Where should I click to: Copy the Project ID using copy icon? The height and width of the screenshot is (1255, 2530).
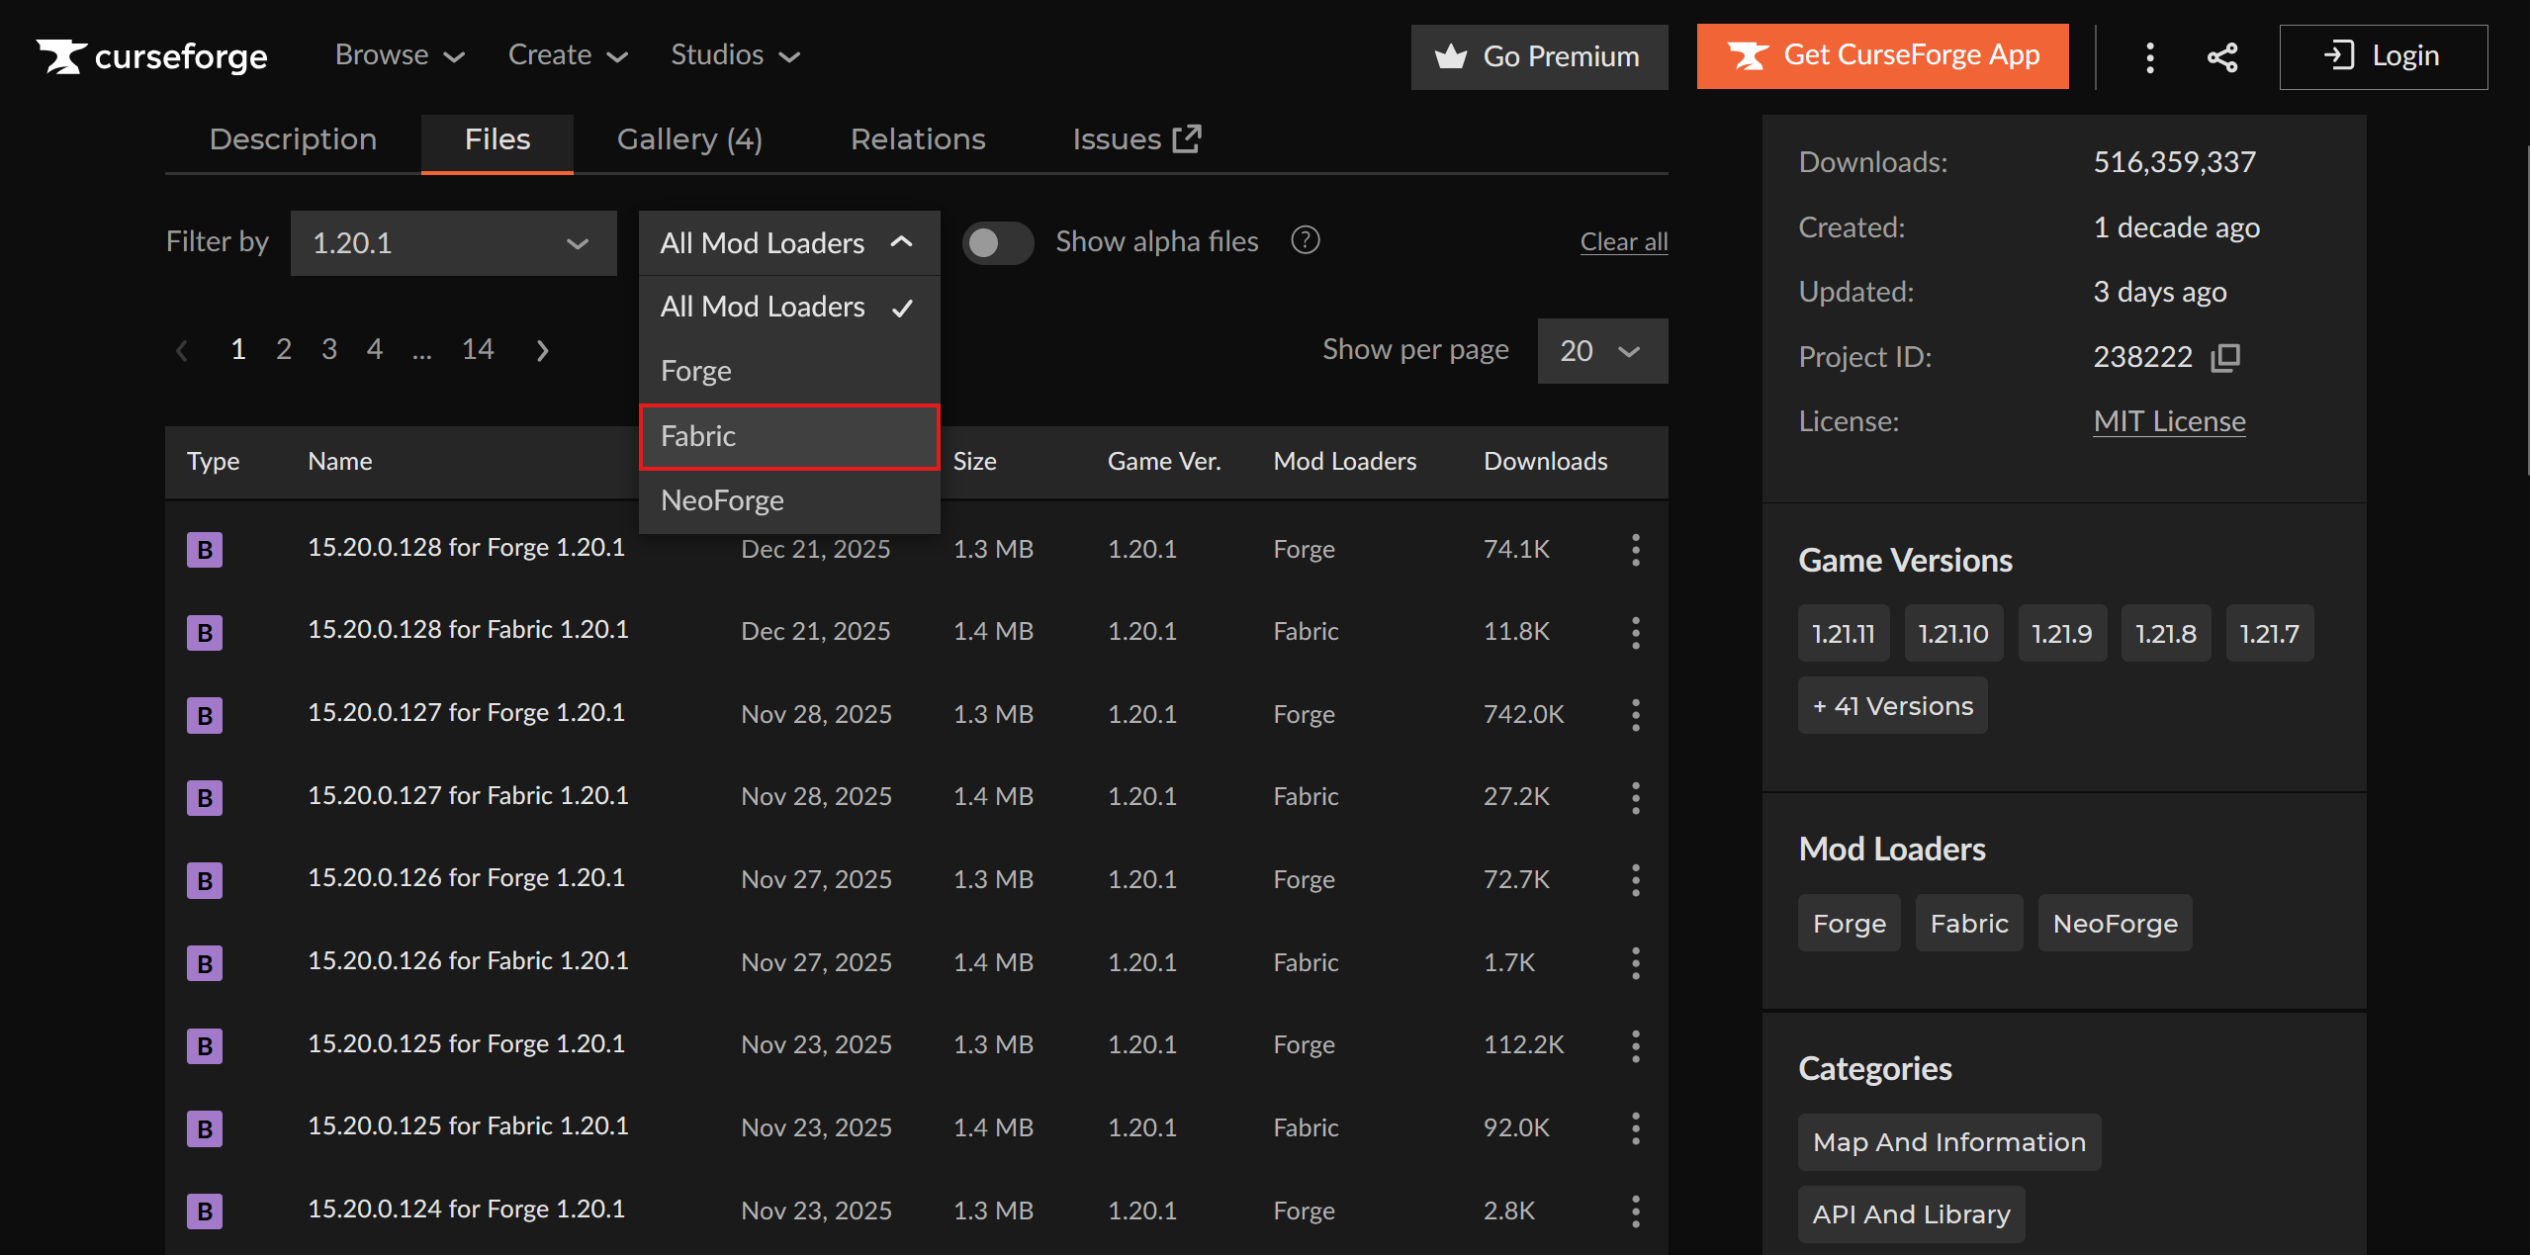(x=2225, y=357)
